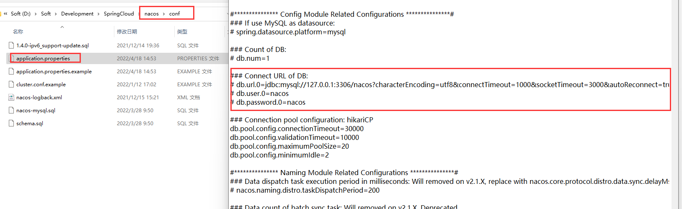Click the nacos-mysql.sql file icon
This screenshot has height=209, width=682.
coord(11,110)
